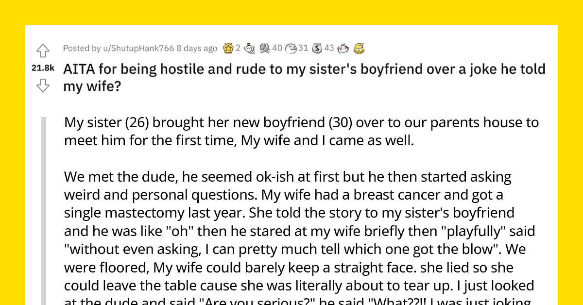Click the 21.8k vote count

click(x=43, y=68)
